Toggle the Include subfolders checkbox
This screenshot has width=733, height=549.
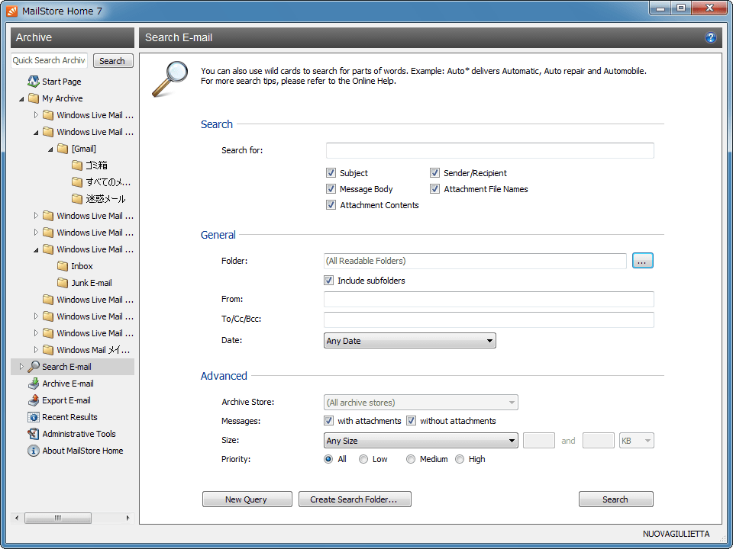(x=328, y=280)
